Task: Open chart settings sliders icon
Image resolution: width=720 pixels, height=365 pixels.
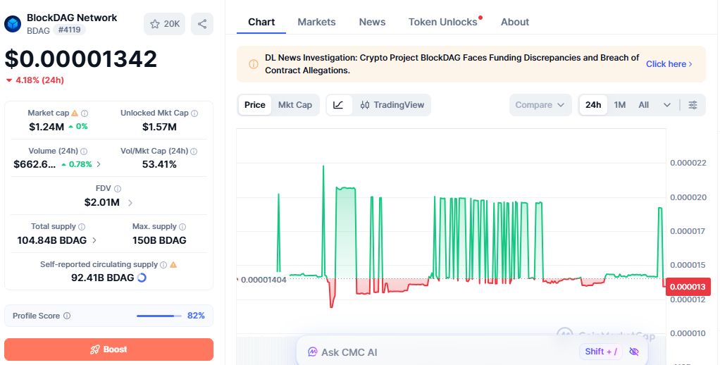Action: tap(693, 105)
